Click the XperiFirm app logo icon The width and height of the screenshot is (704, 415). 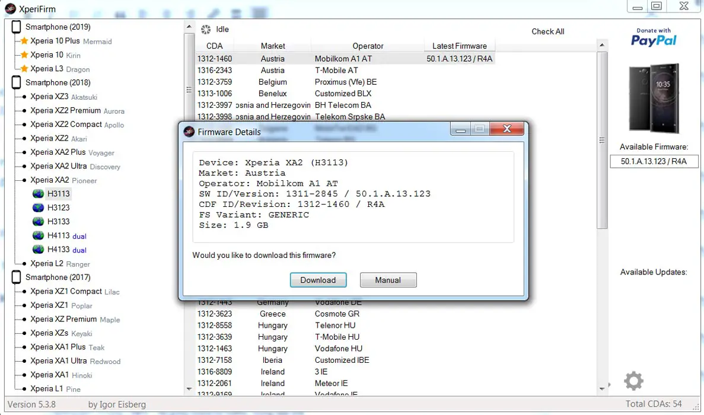(10, 8)
